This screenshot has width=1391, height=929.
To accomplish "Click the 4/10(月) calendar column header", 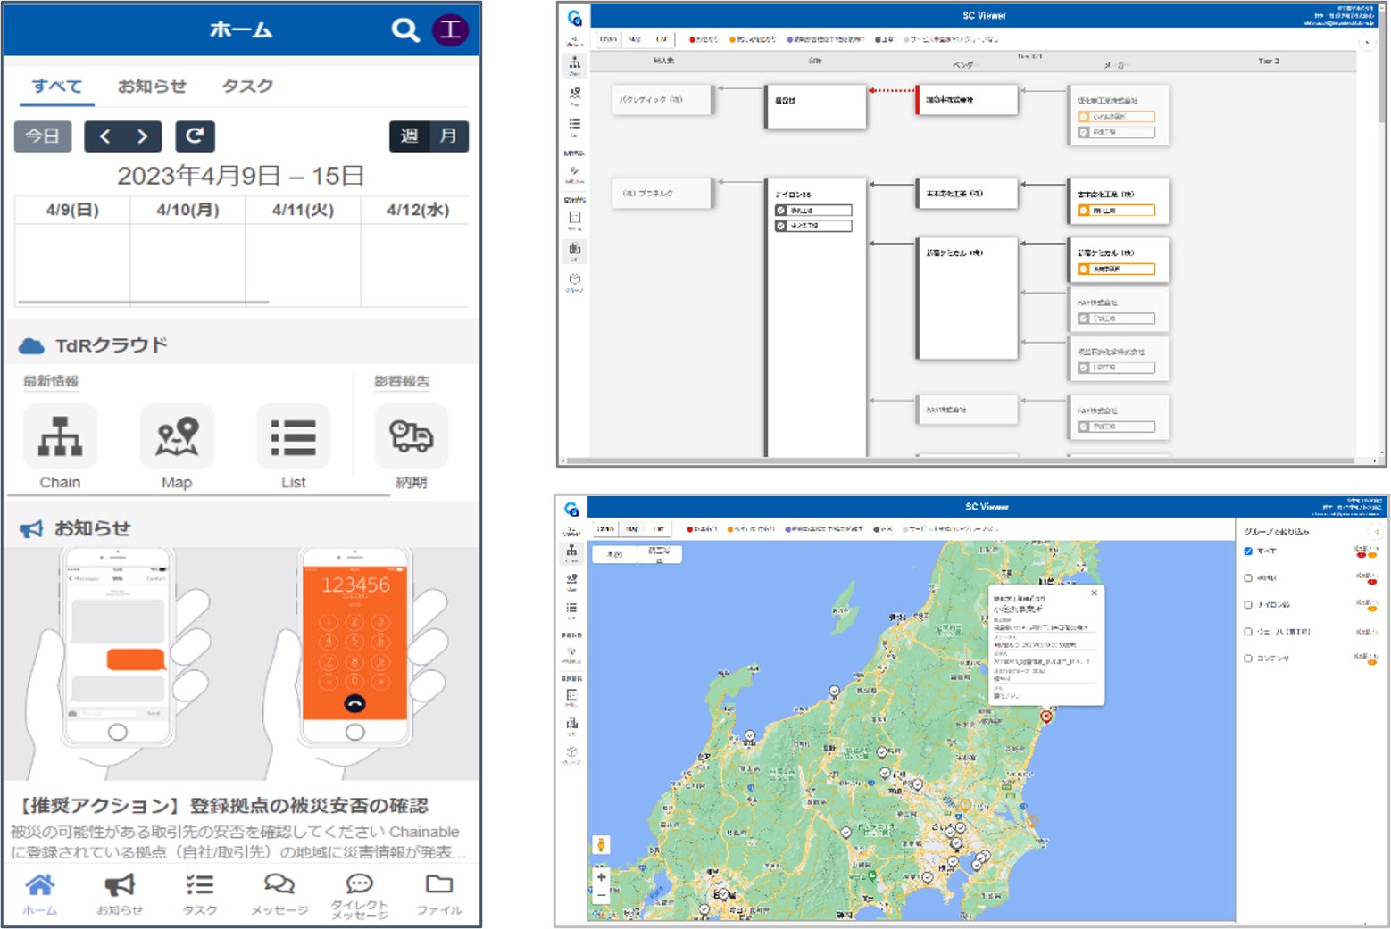I will coord(187,210).
